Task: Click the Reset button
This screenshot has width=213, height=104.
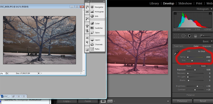Action: pos(203,101)
